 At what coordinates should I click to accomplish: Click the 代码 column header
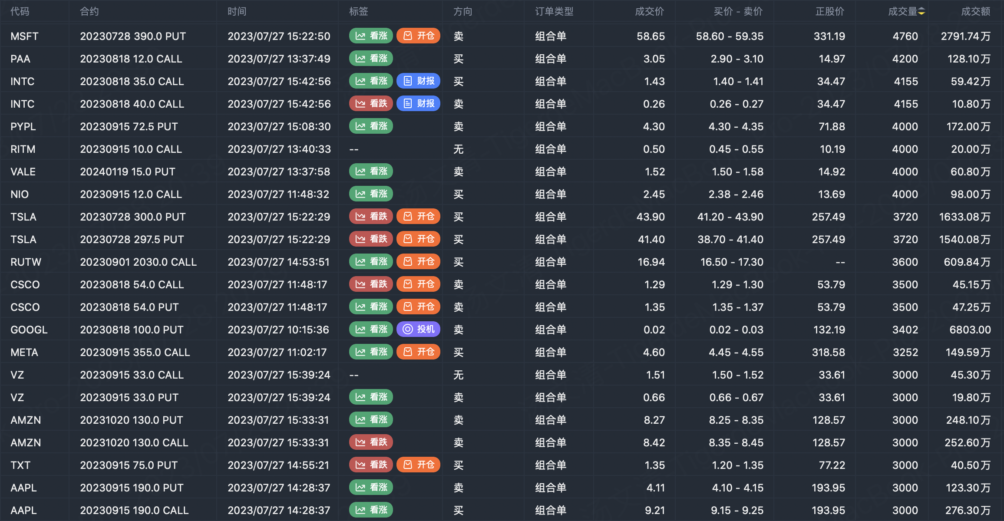[x=20, y=11]
